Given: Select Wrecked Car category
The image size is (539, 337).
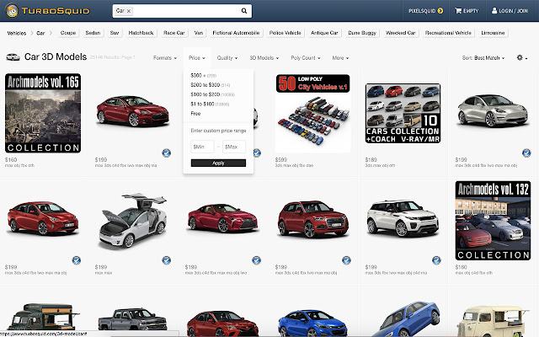Looking at the screenshot, I should pos(401,33).
